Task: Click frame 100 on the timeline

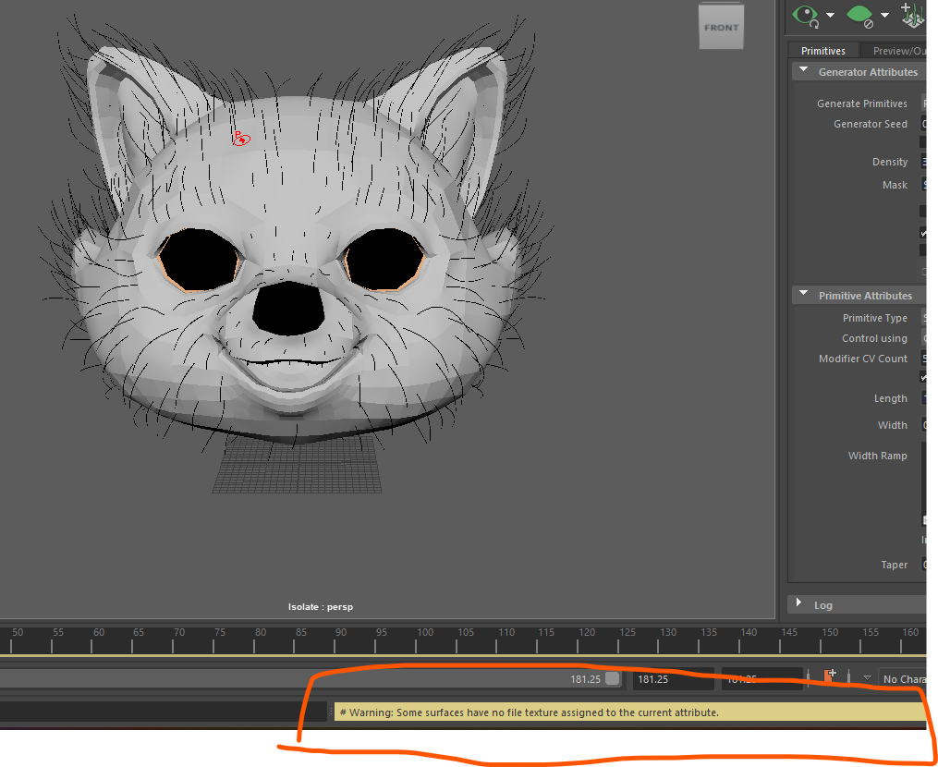Action: pos(425,638)
